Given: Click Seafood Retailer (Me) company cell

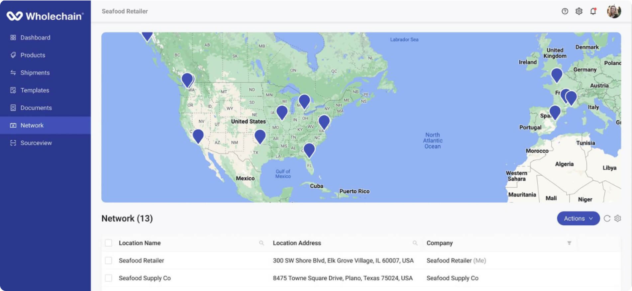Looking at the screenshot, I should point(456,260).
